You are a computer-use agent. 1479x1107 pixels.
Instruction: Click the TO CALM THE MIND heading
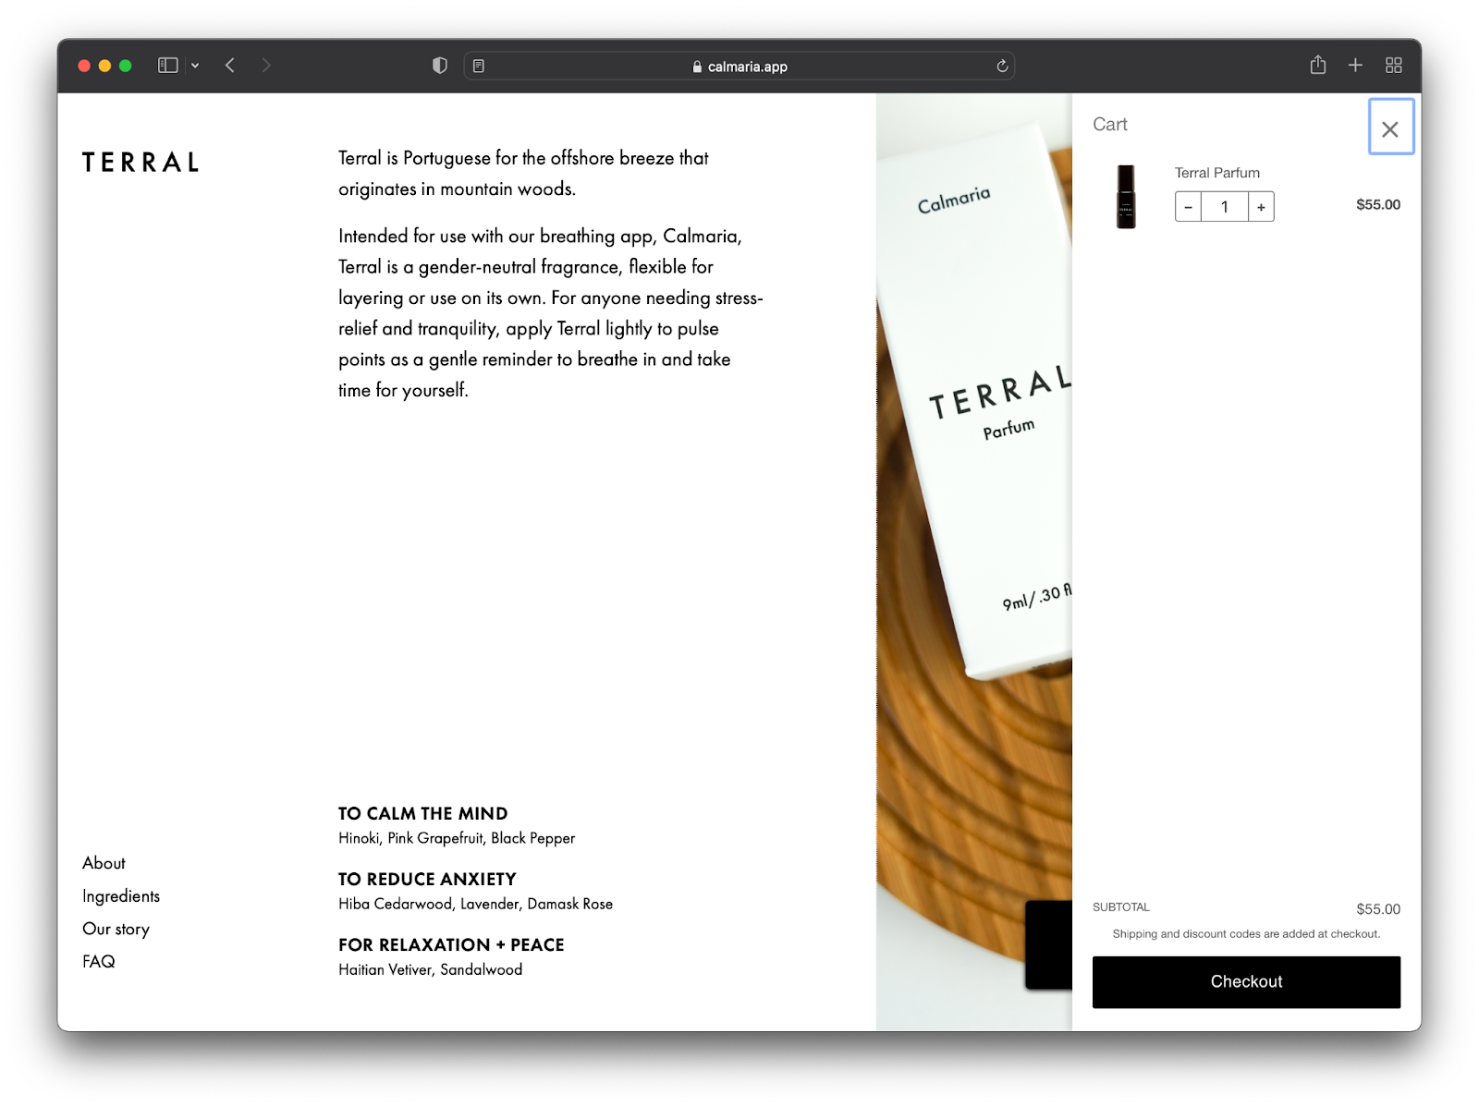(423, 814)
